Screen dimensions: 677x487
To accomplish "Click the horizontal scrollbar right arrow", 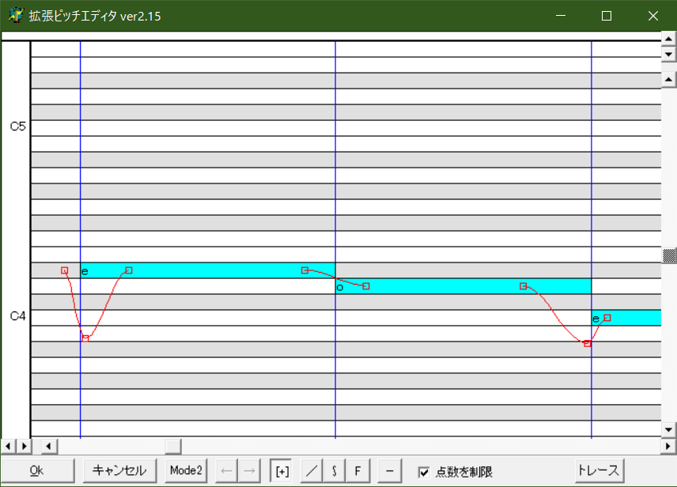I will click(669, 446).
